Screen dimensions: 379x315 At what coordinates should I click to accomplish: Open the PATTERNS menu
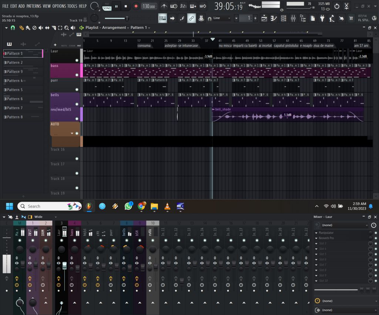34,6
